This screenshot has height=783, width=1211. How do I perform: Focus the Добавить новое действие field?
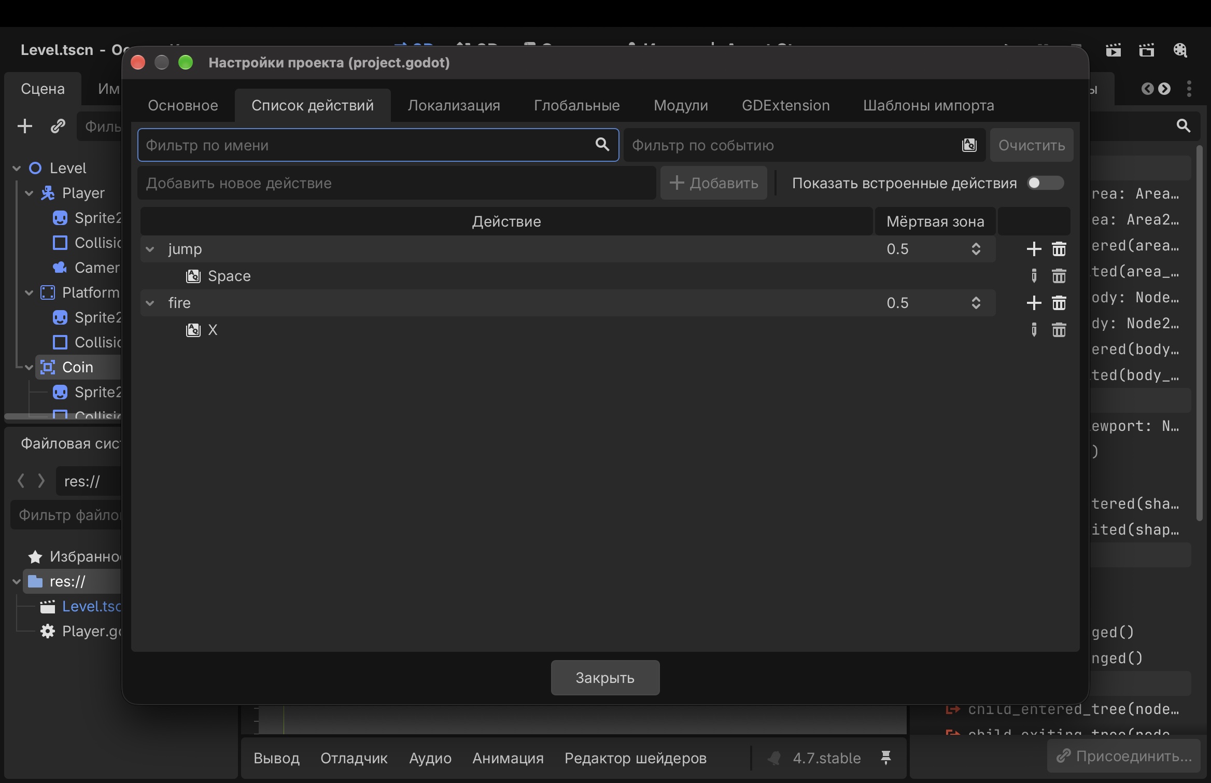(397, 183)
